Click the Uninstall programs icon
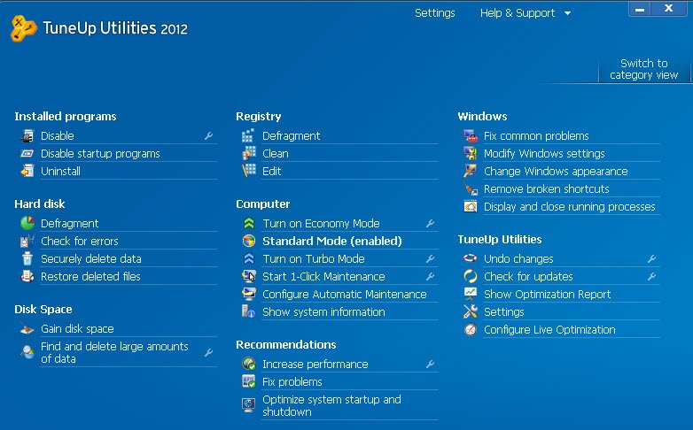Image resolution: width=693 pixels, height=430 pixels. (27, 171)
